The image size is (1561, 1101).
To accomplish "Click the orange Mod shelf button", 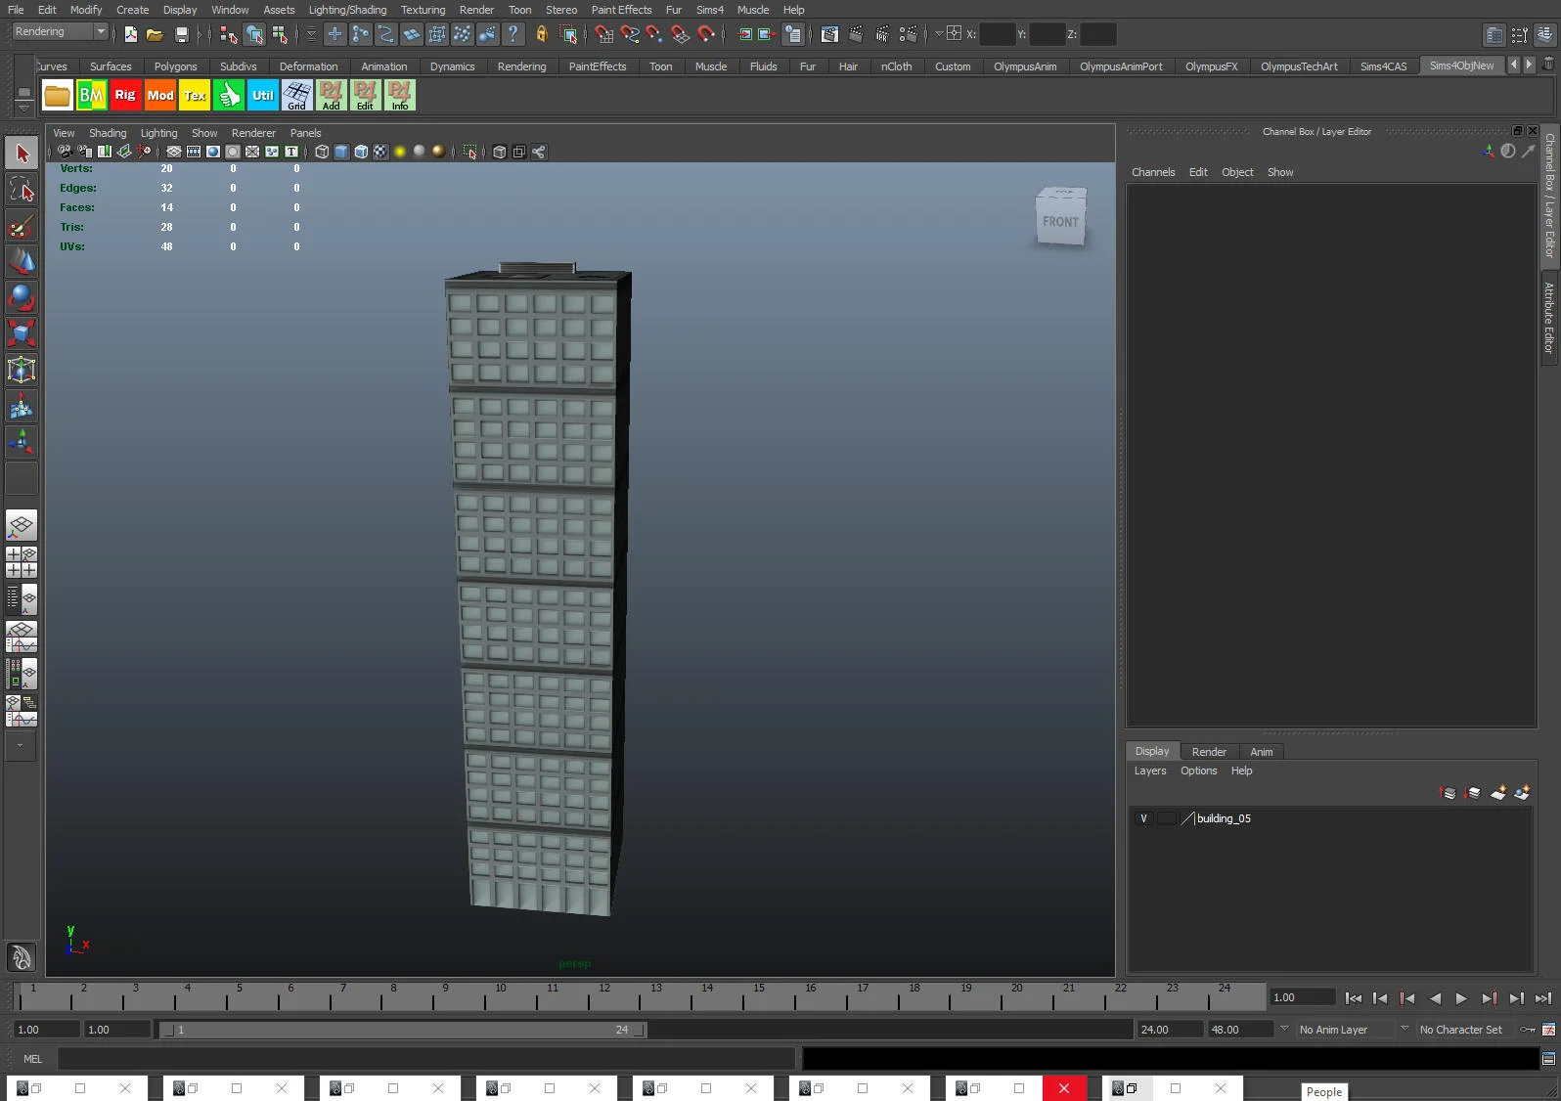I will point(160,95).
